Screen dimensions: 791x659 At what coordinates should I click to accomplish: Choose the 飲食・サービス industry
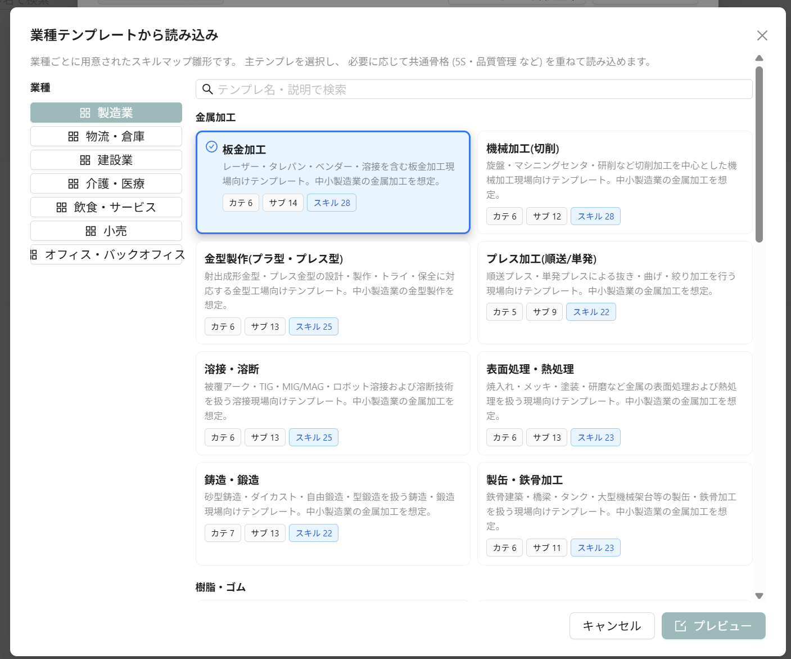coord(106,207)
